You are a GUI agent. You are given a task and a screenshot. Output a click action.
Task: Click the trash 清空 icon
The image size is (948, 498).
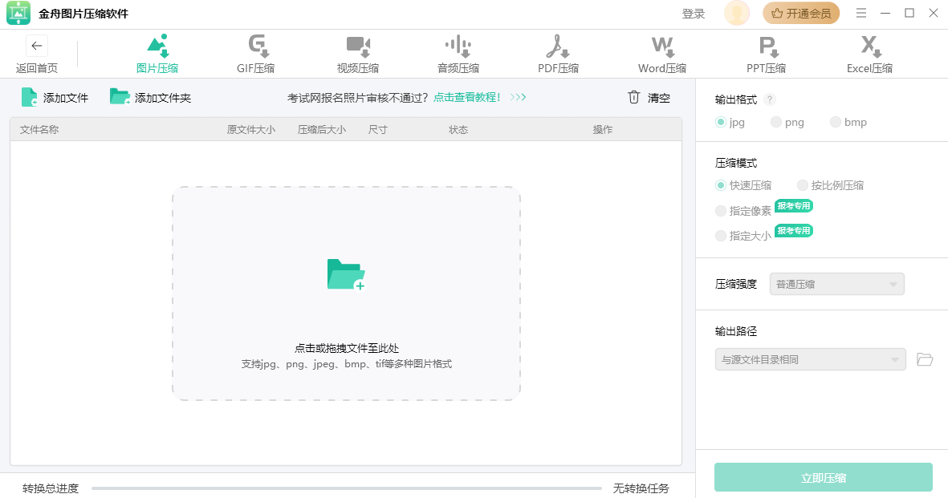click(x=634, y=98)
